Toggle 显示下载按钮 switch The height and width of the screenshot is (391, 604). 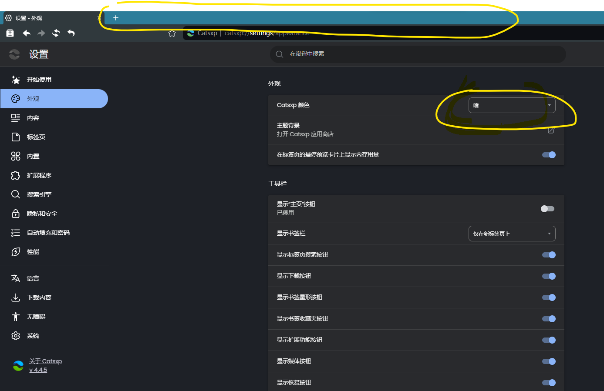coord(549,276)
